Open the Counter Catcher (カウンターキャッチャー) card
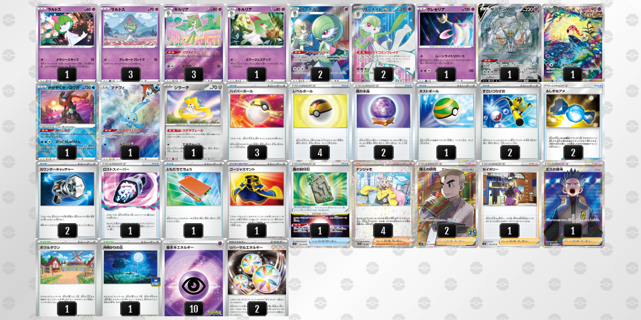This screenshot has height=320, width=641. (x=67, y=199)
